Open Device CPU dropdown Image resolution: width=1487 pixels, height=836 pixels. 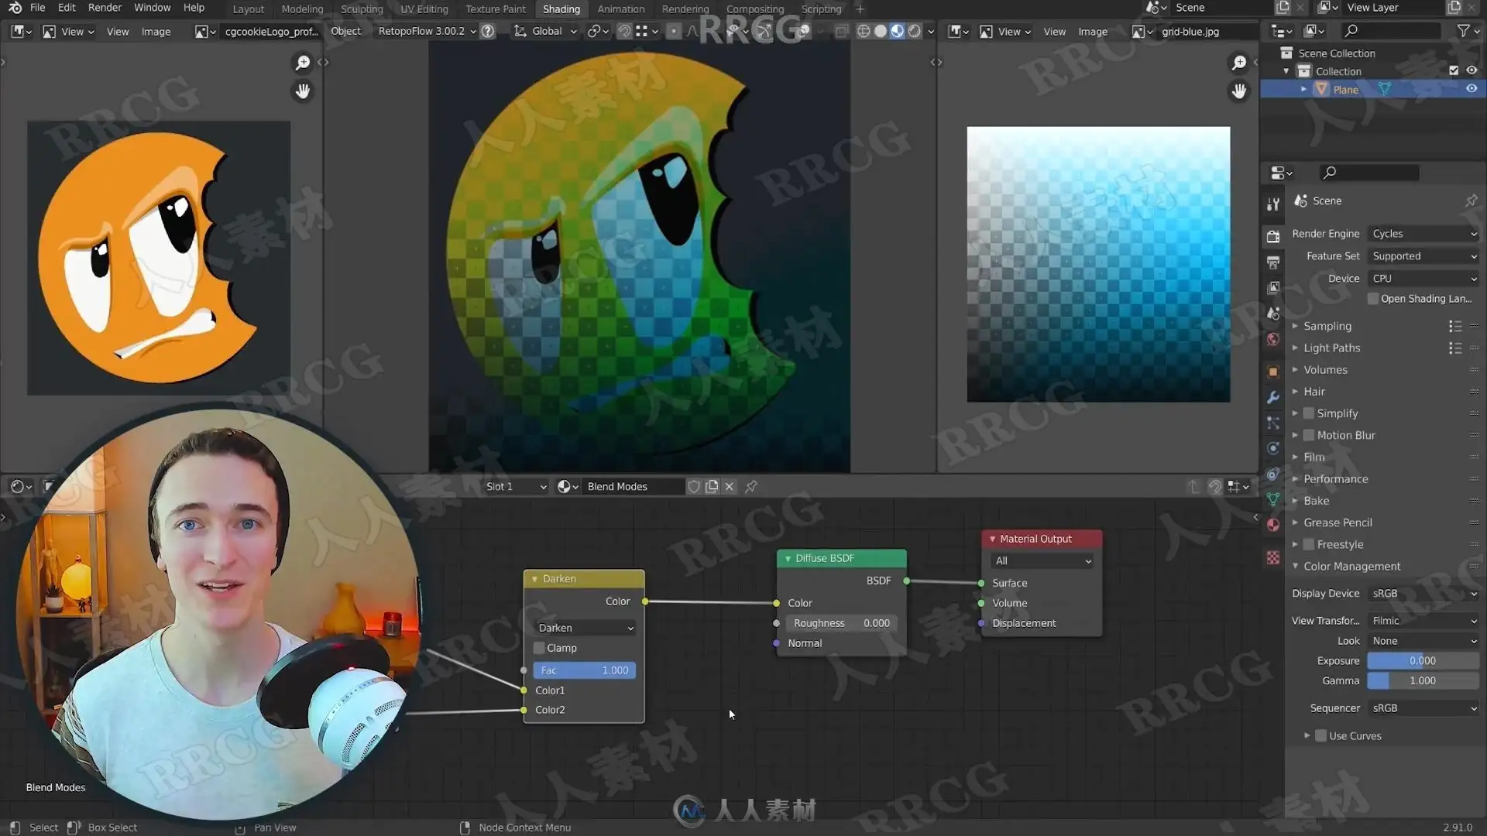tap(1423, 279)
